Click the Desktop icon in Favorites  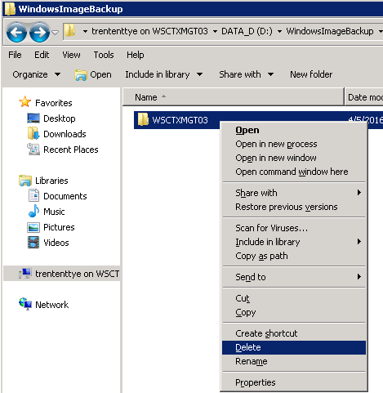tap(33, 118)
